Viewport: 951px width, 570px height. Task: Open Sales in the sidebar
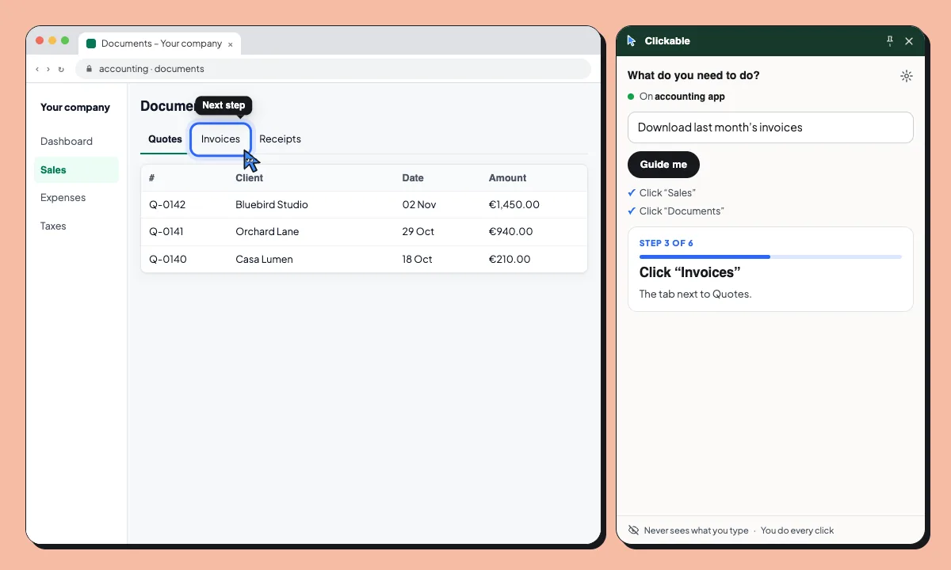[76, 169]
